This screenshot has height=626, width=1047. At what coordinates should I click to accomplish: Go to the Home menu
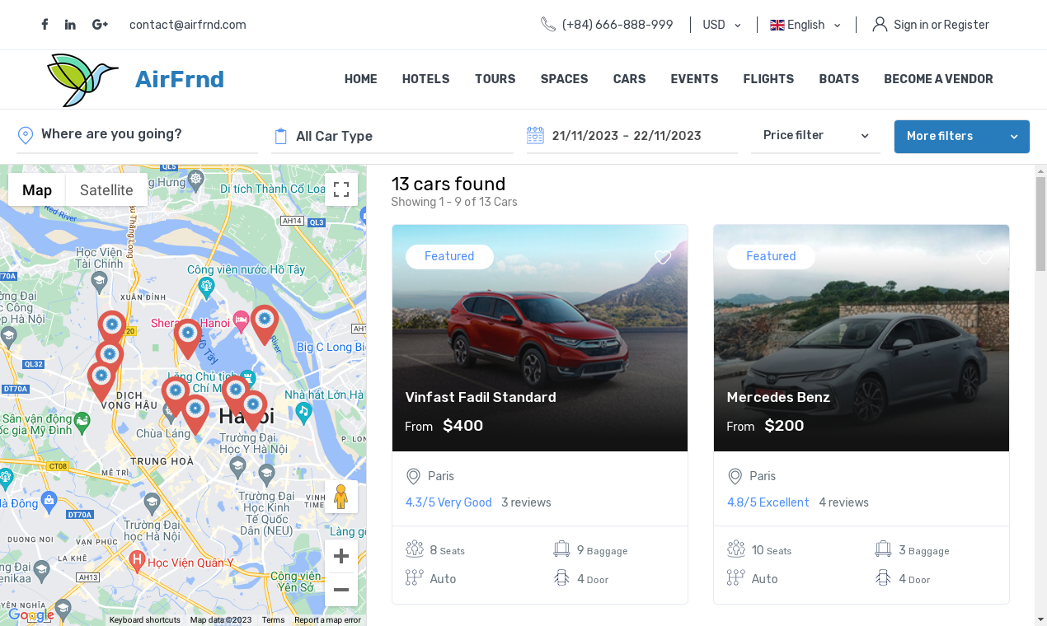click(361, 79)
